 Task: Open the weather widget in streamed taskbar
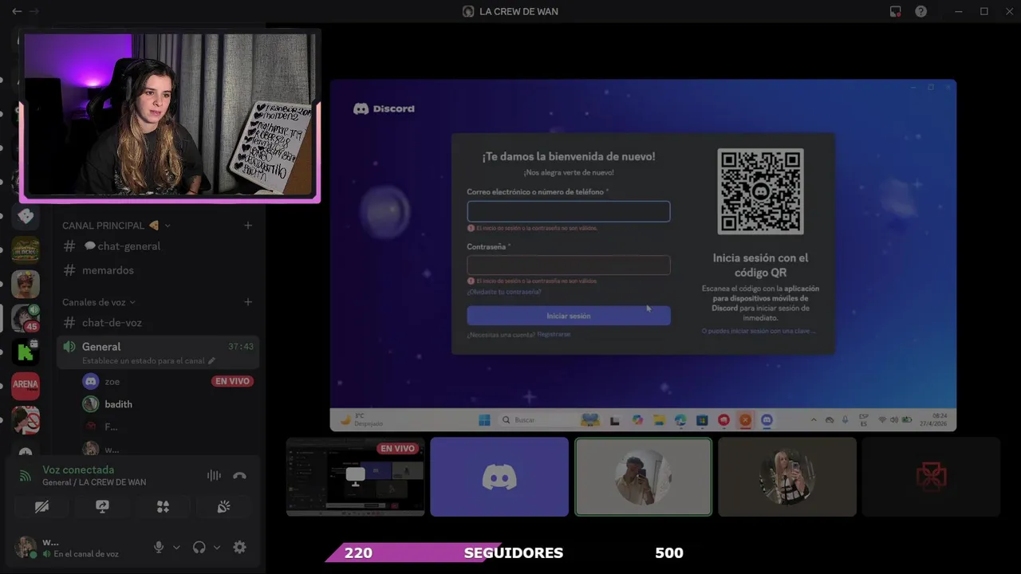pos(361,420)
